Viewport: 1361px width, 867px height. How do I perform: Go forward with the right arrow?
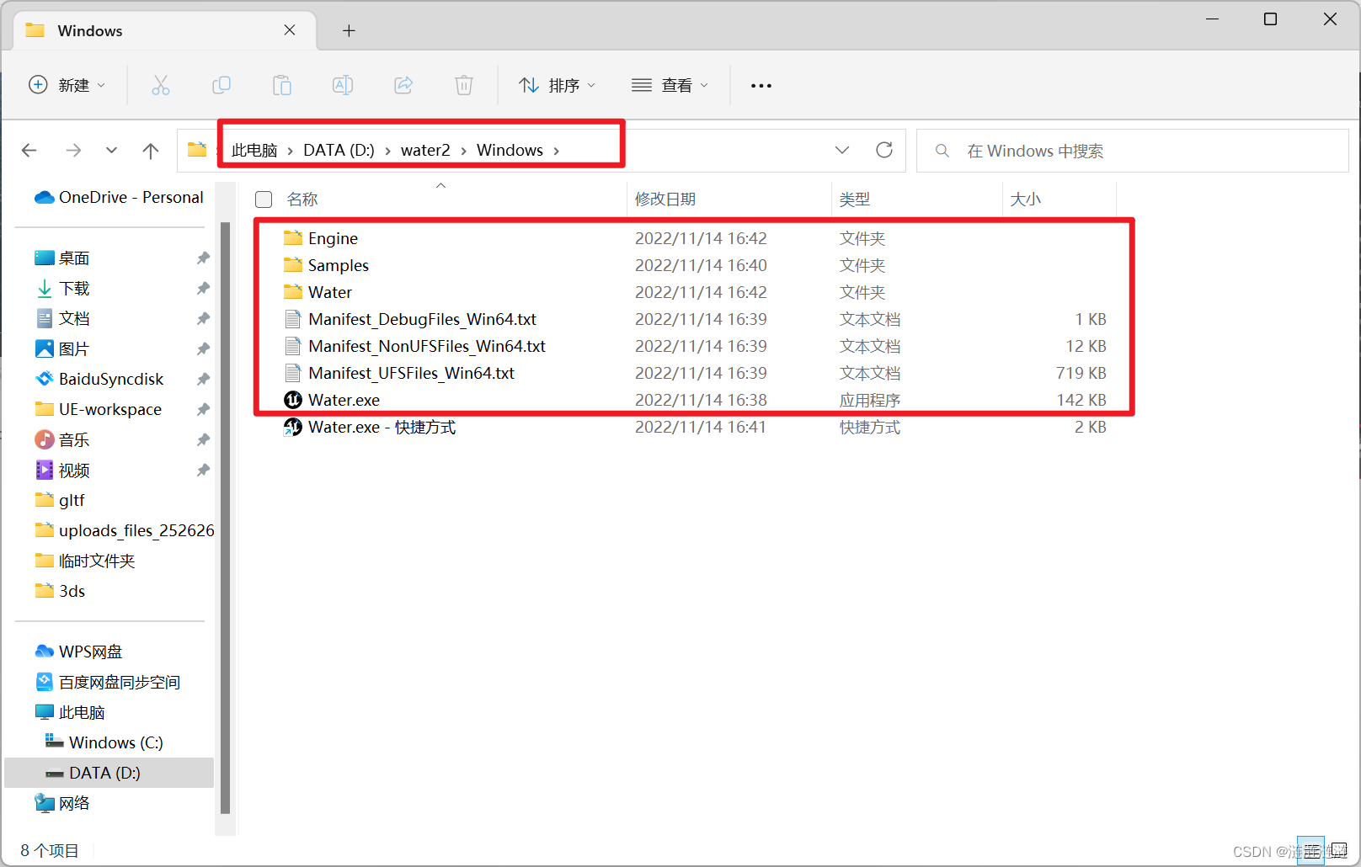(73, 150)
